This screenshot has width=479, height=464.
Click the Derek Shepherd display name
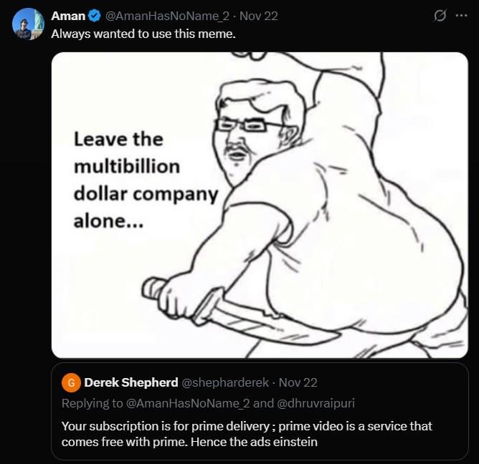click(x=131, y=382)
